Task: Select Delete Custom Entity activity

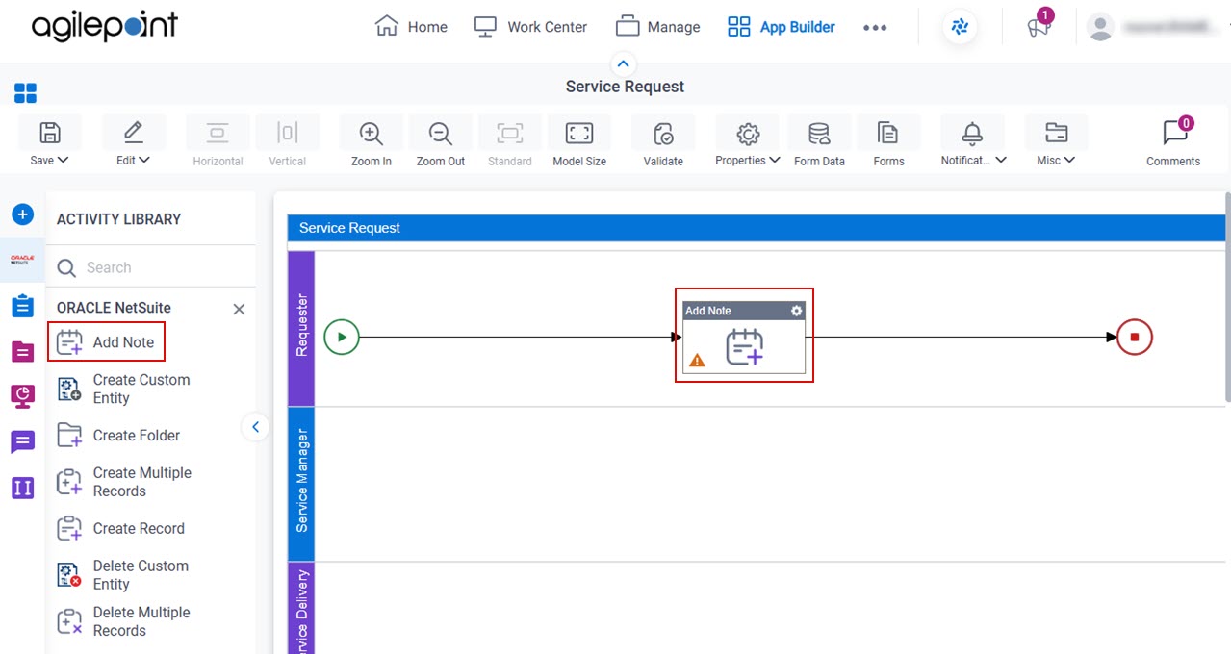Action: [x=125, y=575]
